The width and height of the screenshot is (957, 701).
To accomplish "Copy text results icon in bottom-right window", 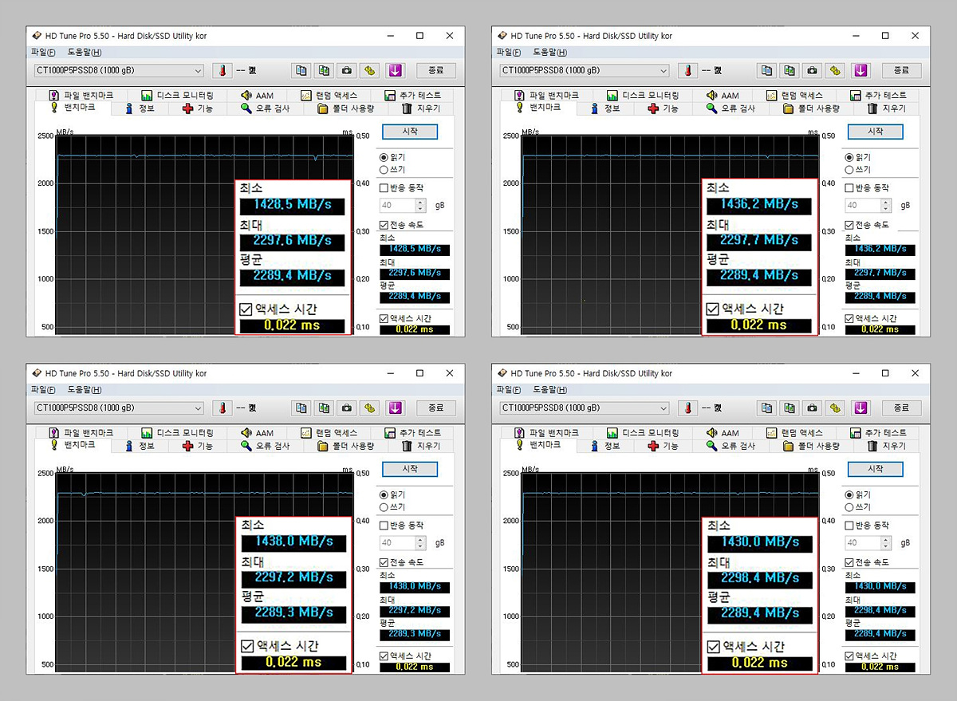I will point(766,408).
